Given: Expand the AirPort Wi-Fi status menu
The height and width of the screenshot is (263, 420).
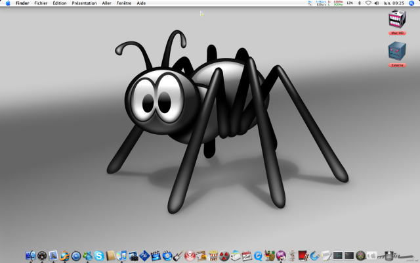Looking at the screenshot, I should (368, 3).
